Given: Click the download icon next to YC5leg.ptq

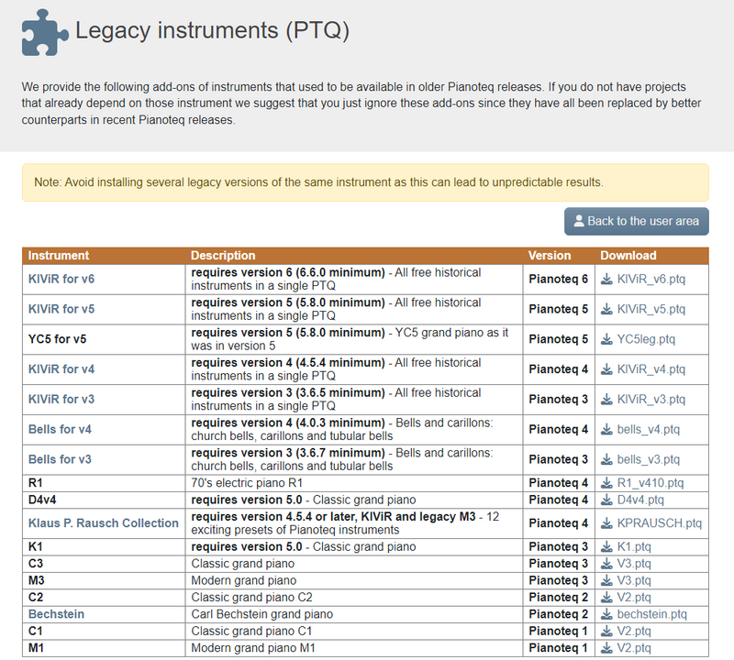Looking at the screenshot, I should (x=606, y=339).
